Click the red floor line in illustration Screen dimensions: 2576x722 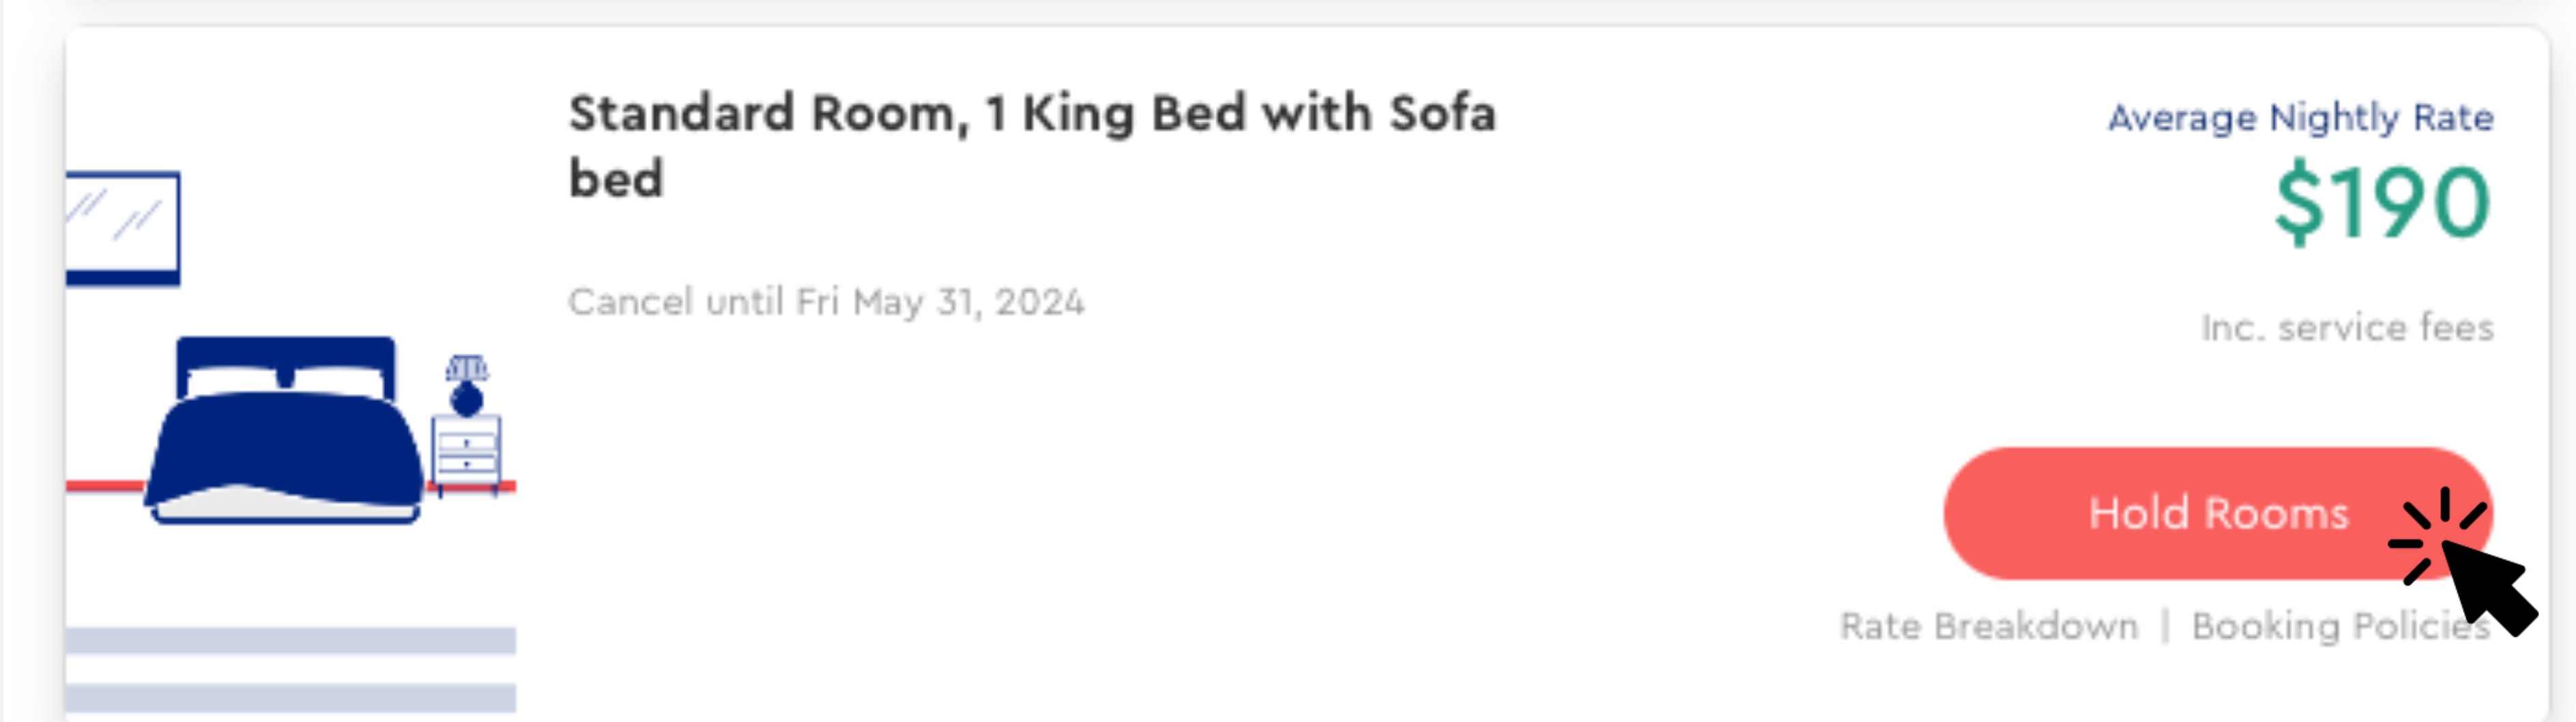point(100,486)
